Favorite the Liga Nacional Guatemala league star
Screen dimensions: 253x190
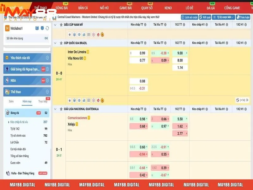pos(61,109)
